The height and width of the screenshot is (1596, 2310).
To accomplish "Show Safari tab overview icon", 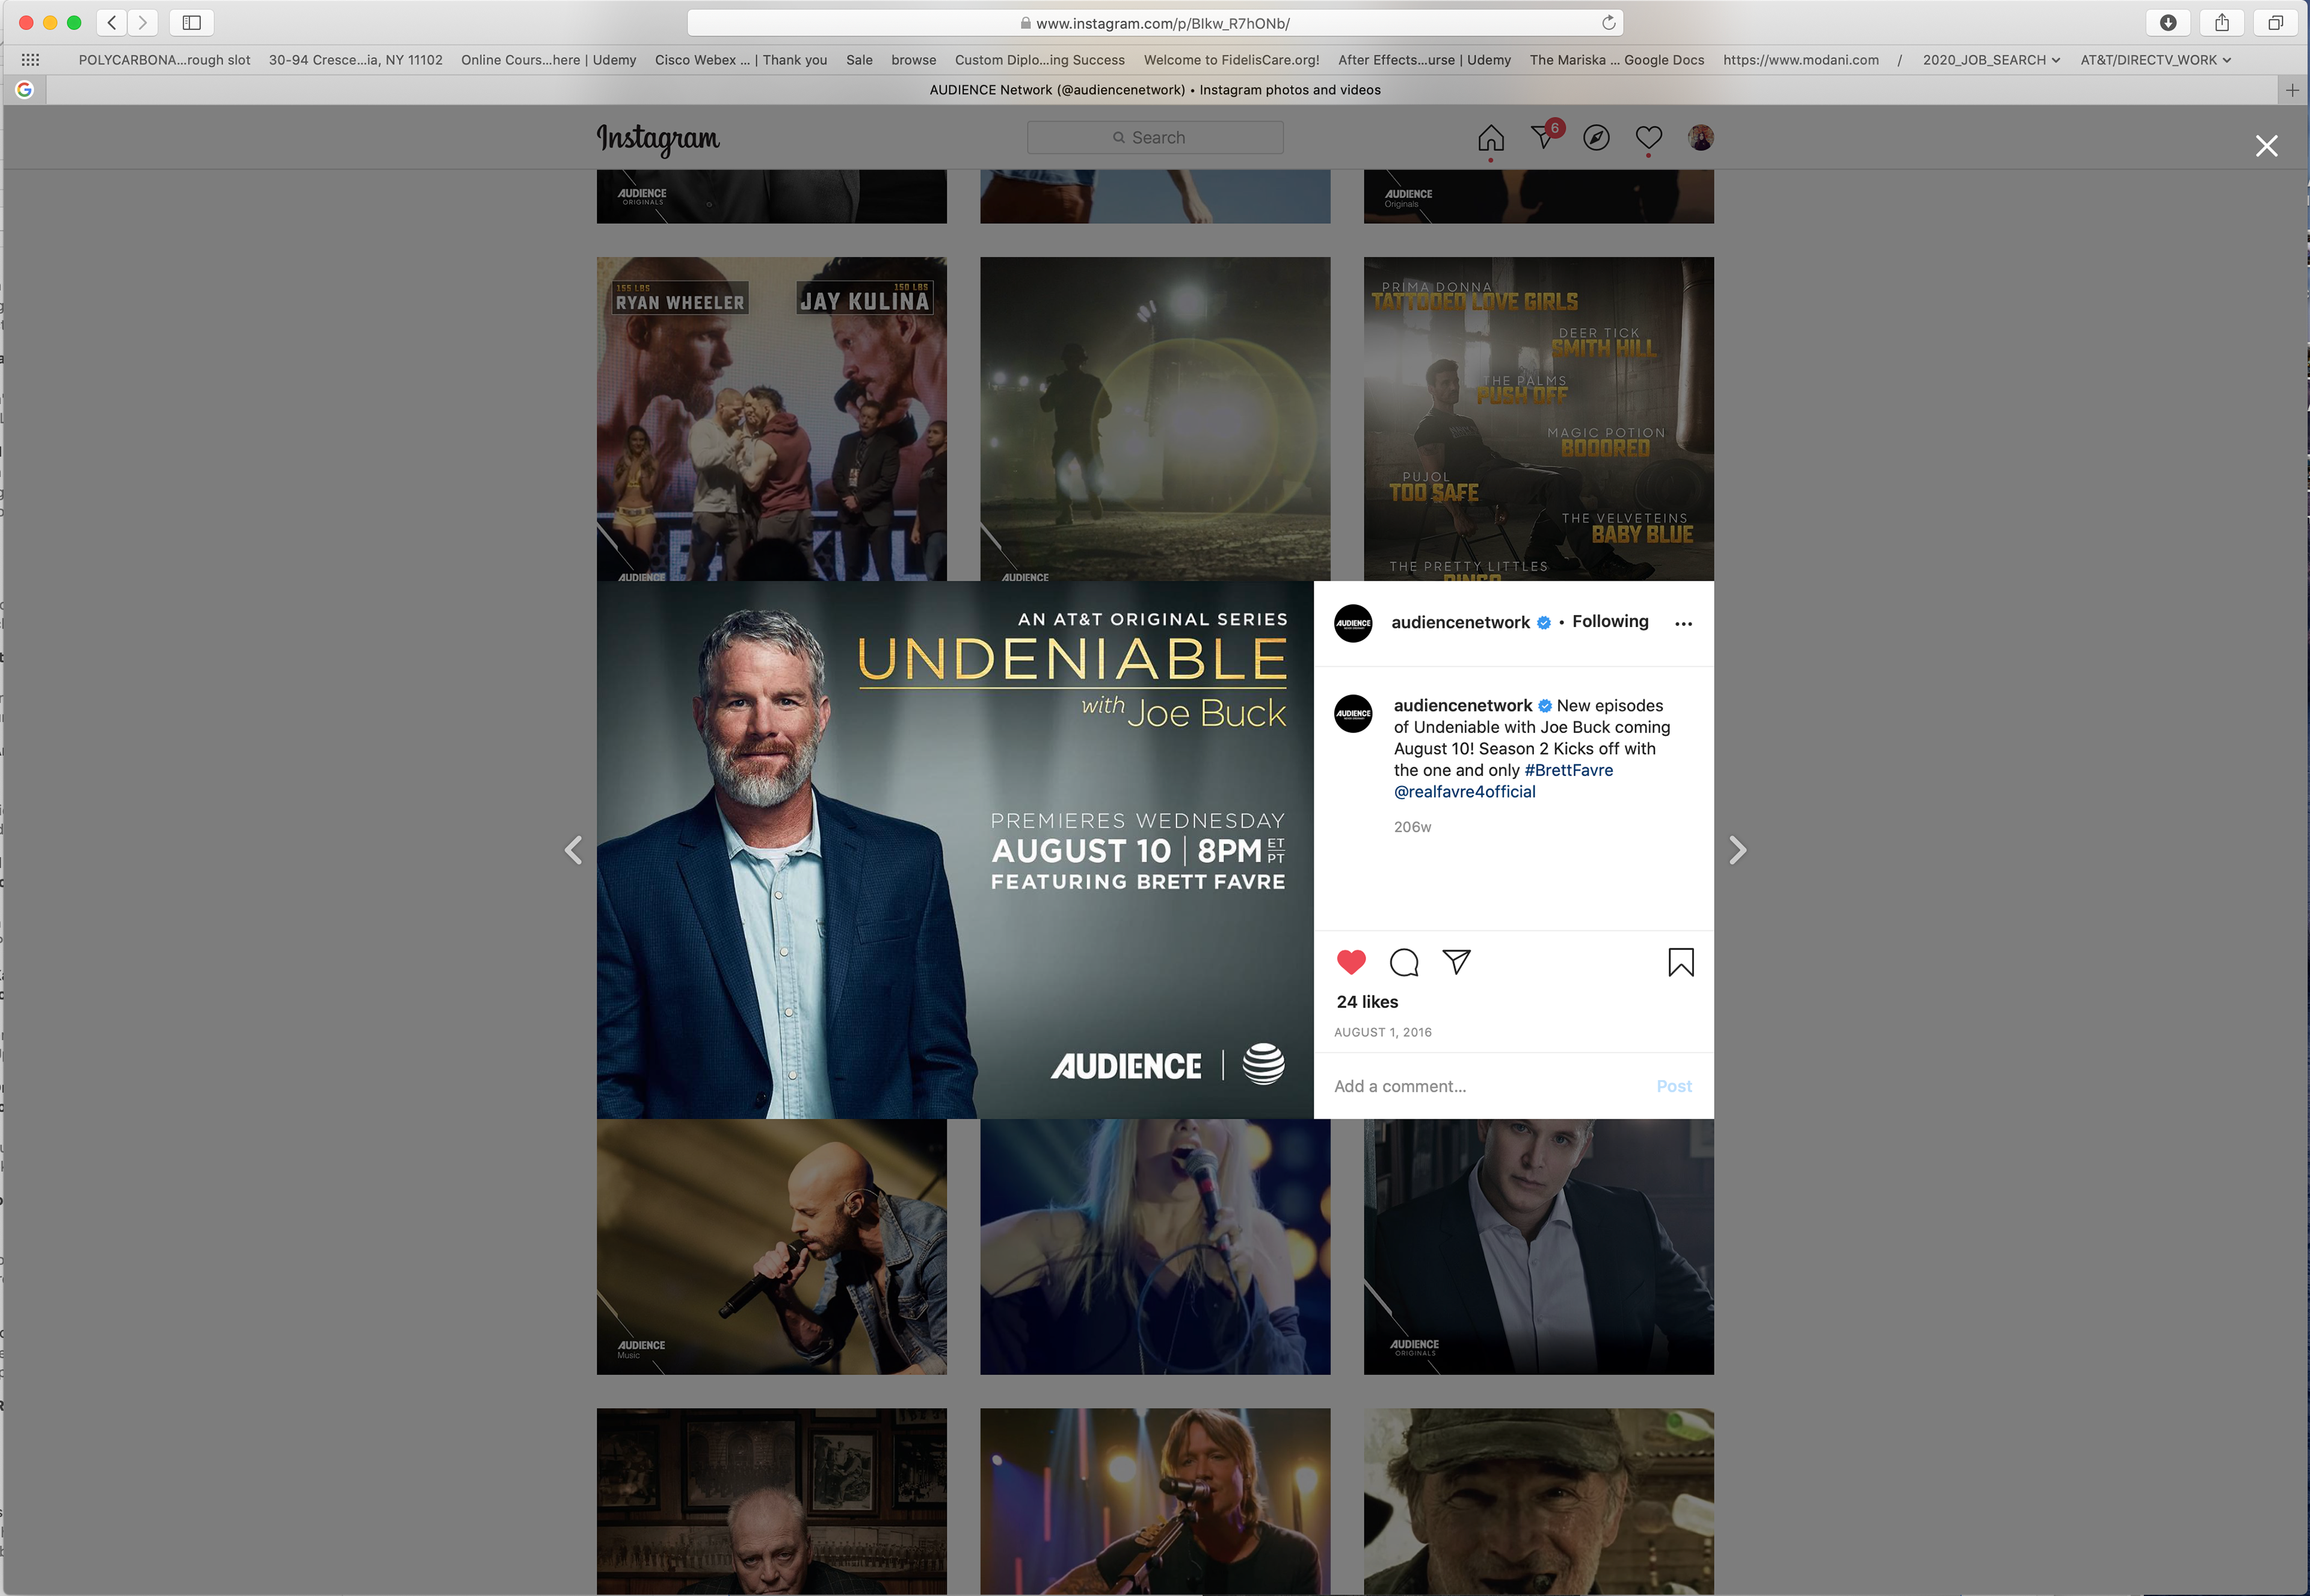I will point(2276,22).
